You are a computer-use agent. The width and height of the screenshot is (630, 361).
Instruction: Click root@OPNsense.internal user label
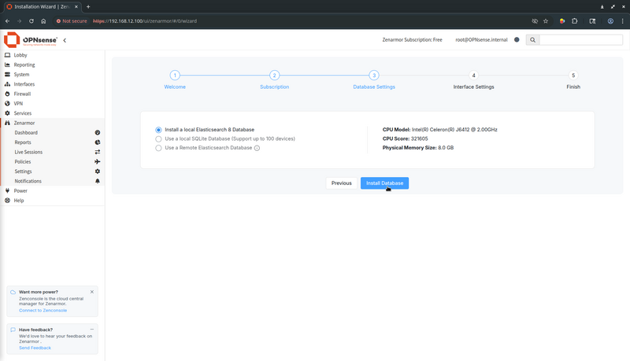point(481,39)
